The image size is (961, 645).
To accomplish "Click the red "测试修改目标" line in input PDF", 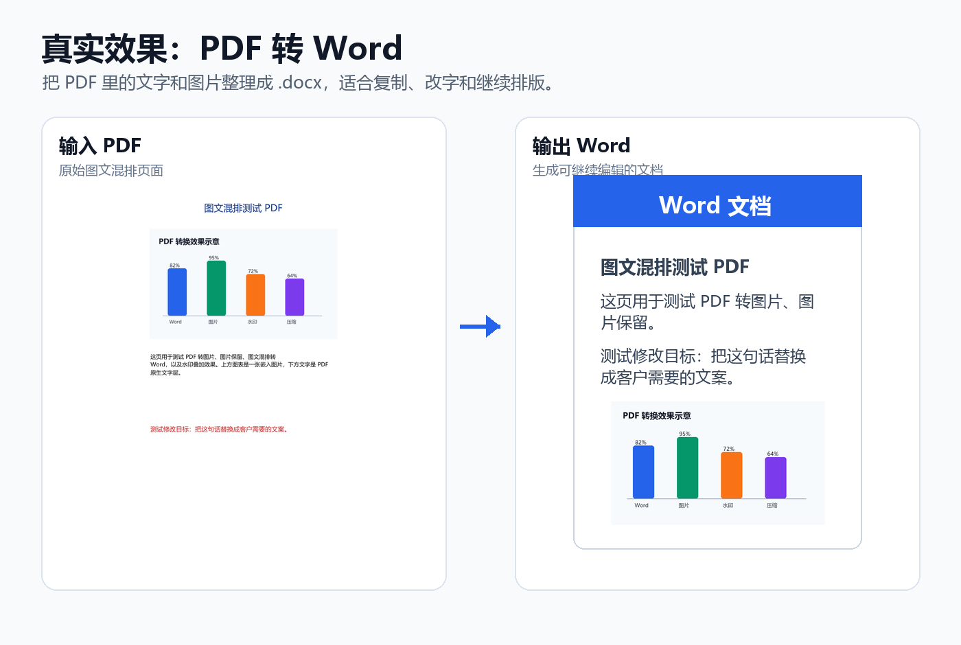I will [220, 430].
